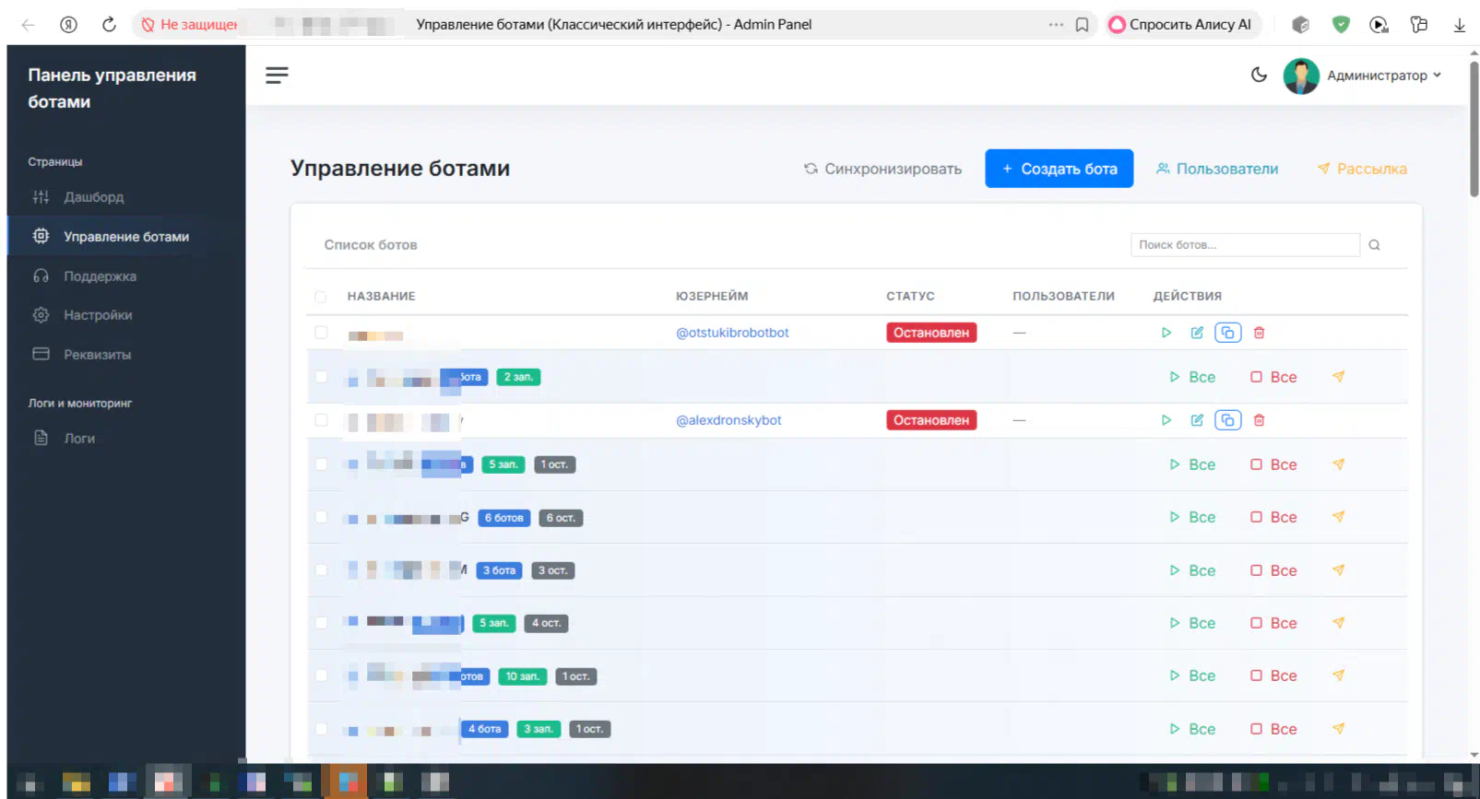Collapse sidebar with hamburger icon

tap(277, 76)
